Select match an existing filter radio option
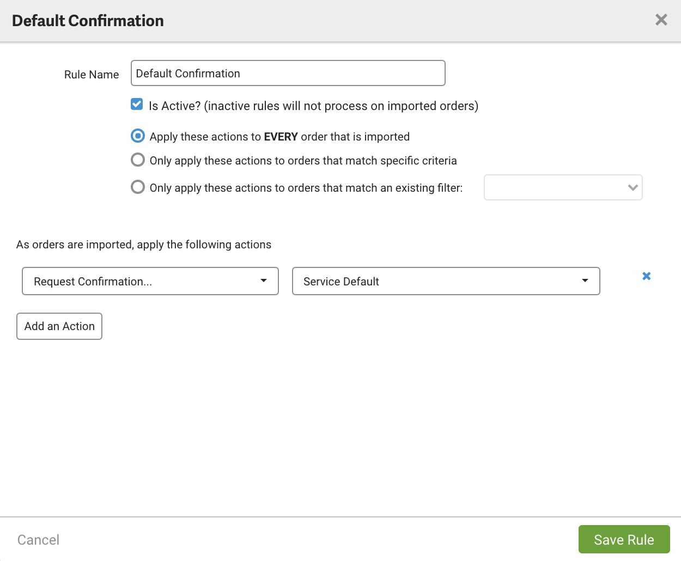 (138, 187)
